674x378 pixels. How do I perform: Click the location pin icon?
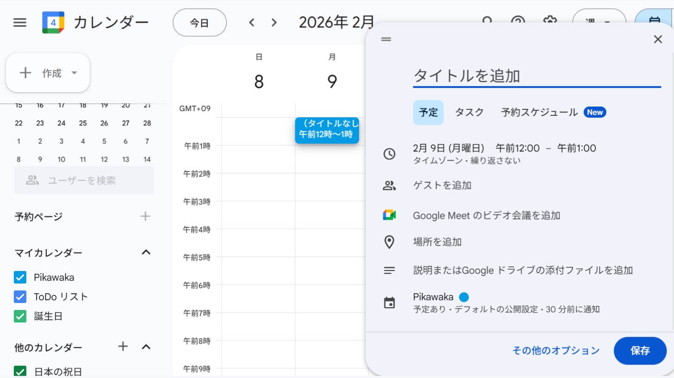(389, 242)
